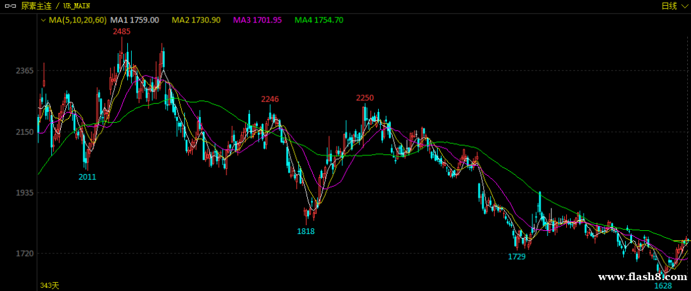
Task: Click the 2250 peak price label
Action: (x=365, y=98)
